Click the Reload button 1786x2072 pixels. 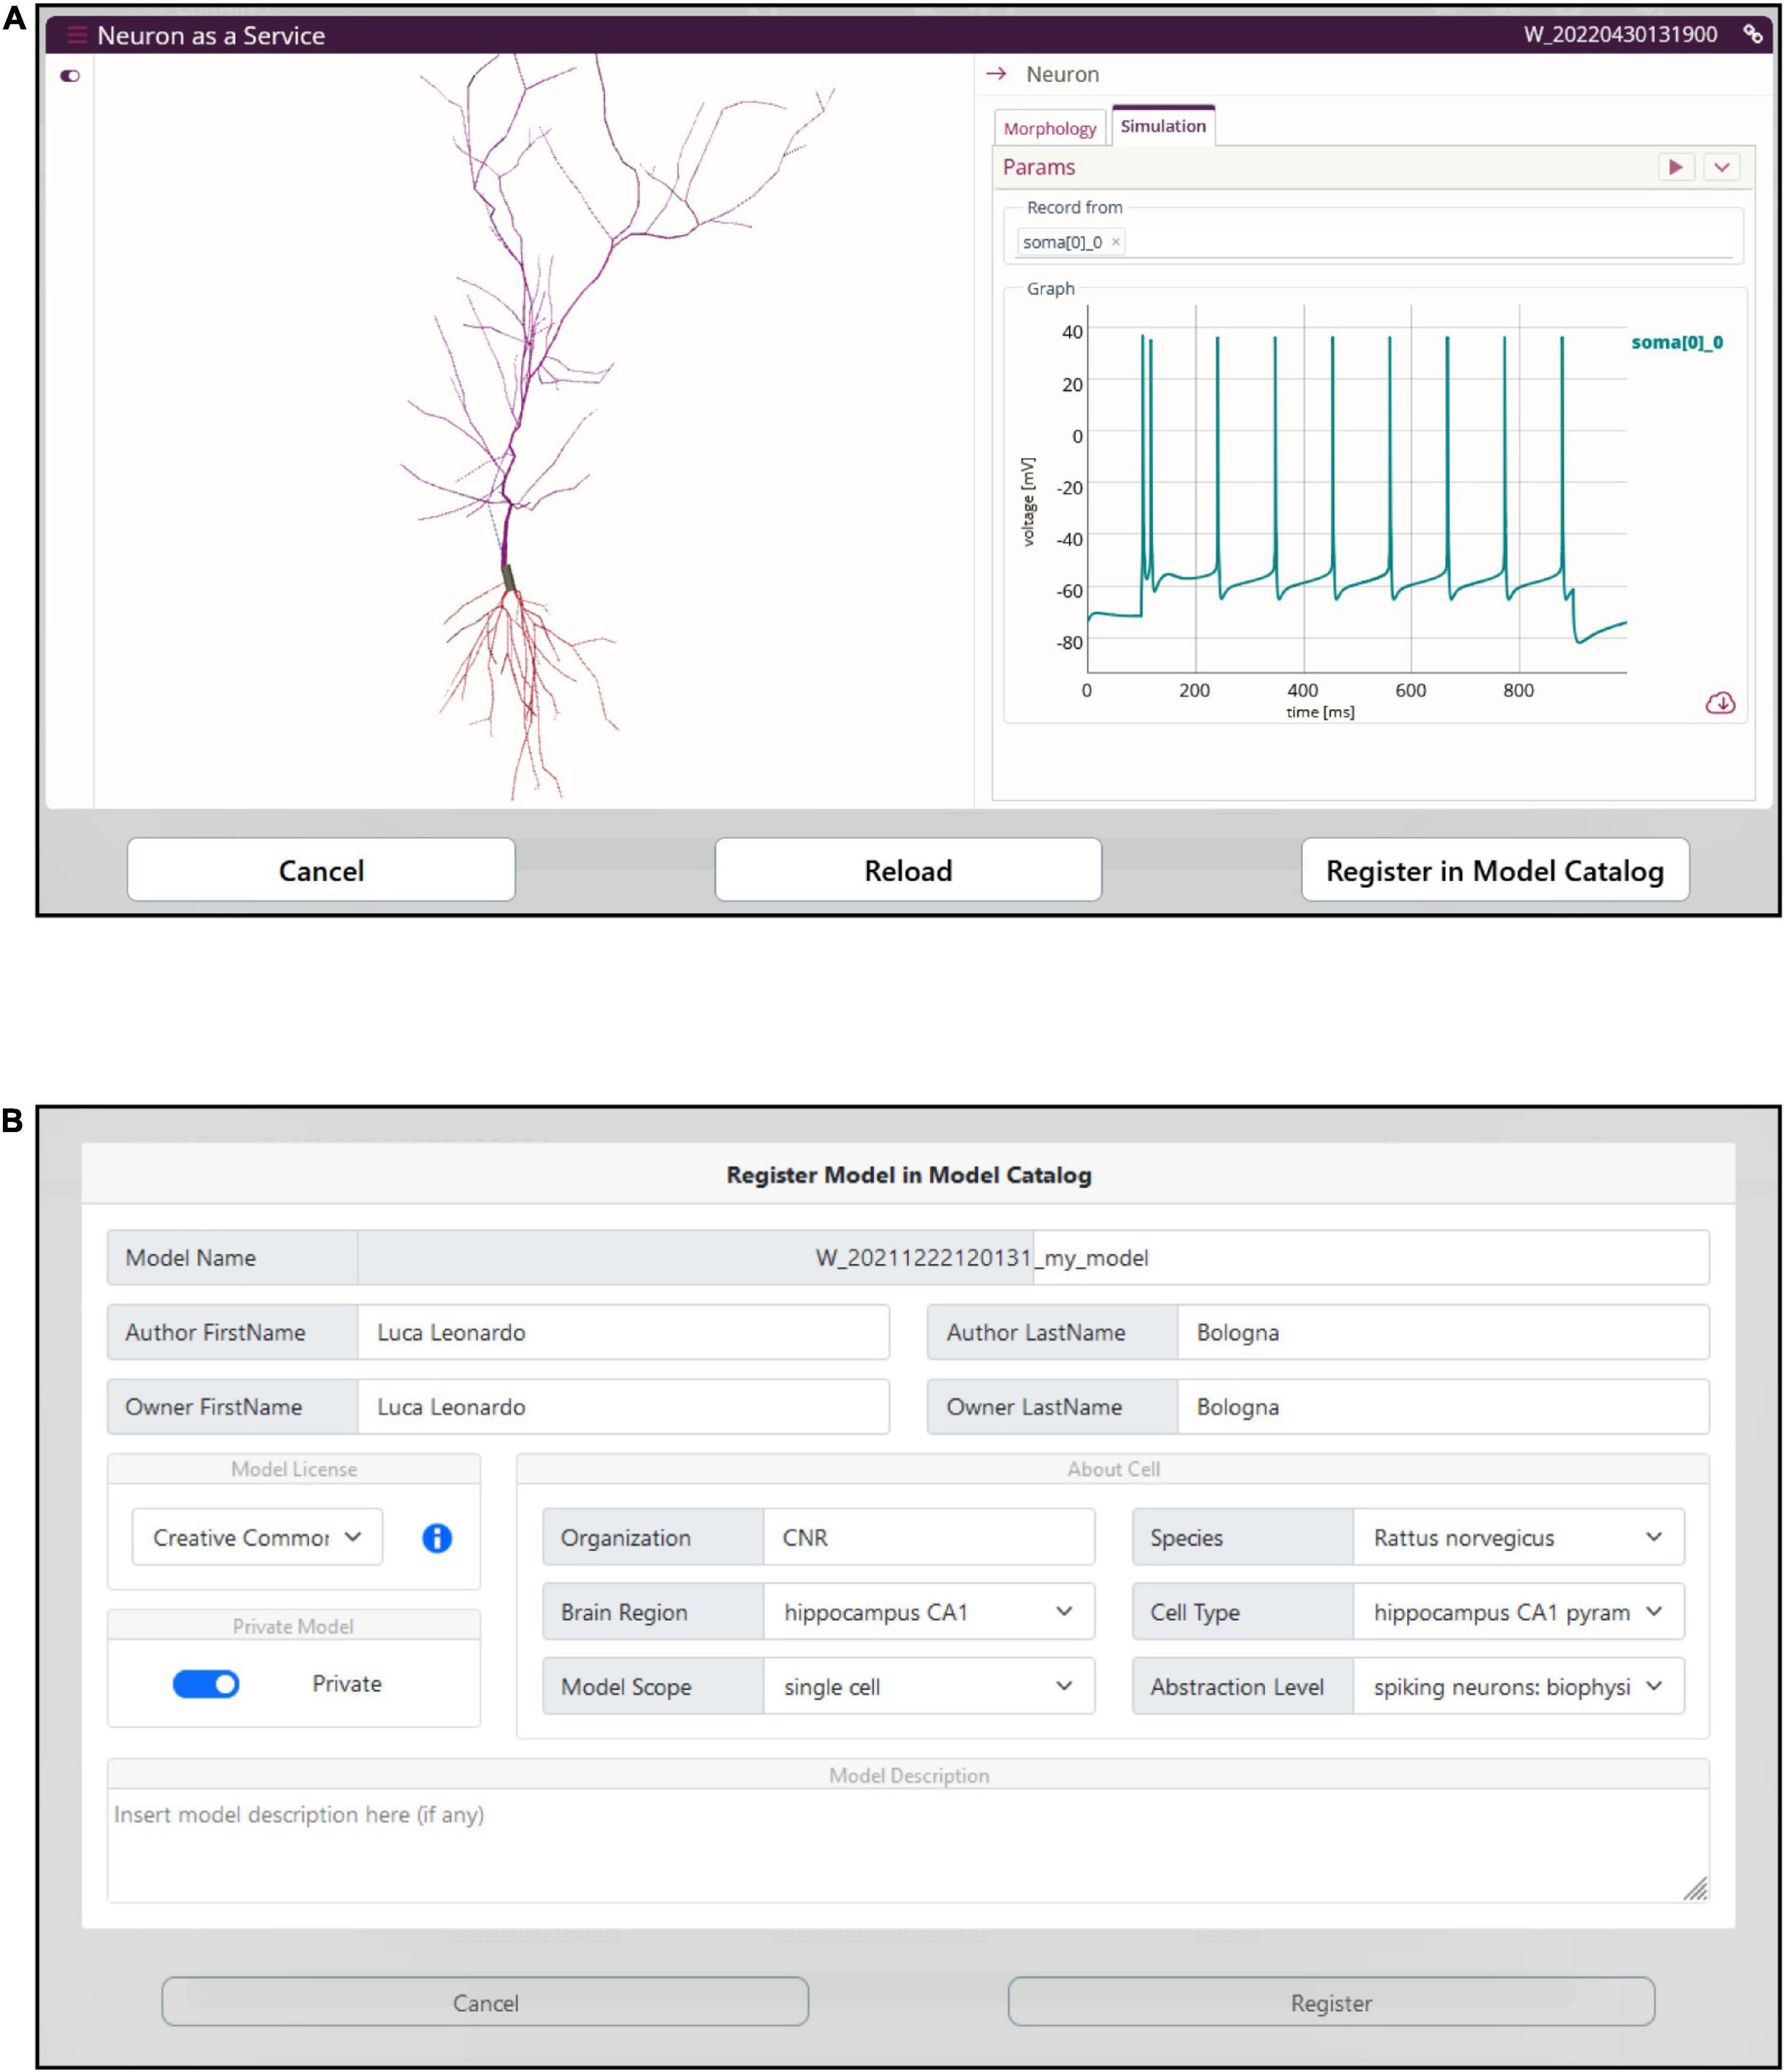point(908,870)
